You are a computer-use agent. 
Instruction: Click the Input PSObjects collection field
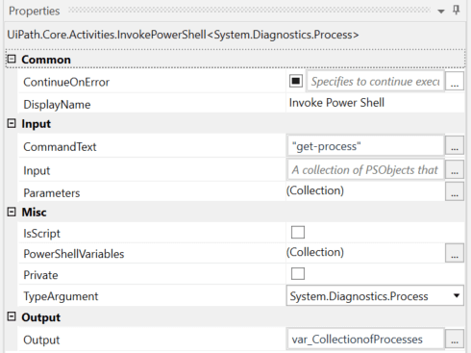click(365, 169)
